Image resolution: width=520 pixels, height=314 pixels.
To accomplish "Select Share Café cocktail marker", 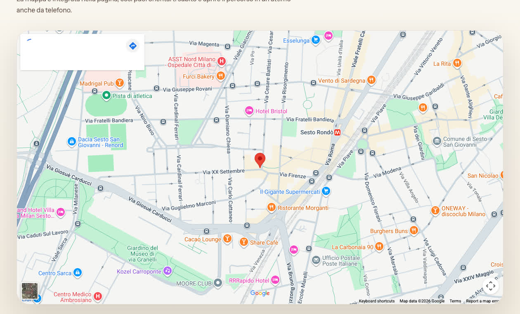I will click(244, 242).
